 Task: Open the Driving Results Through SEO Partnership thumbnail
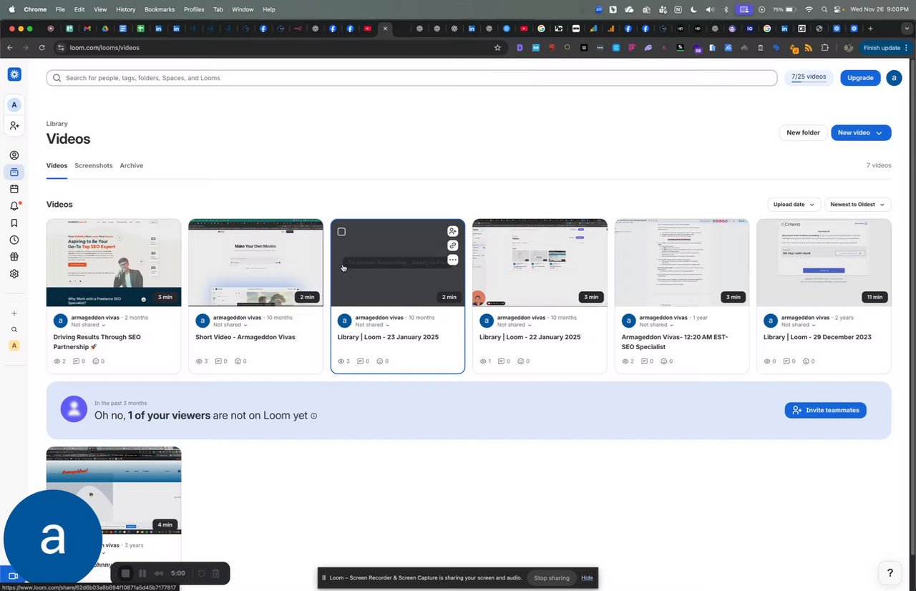click(x=114, y=263)
